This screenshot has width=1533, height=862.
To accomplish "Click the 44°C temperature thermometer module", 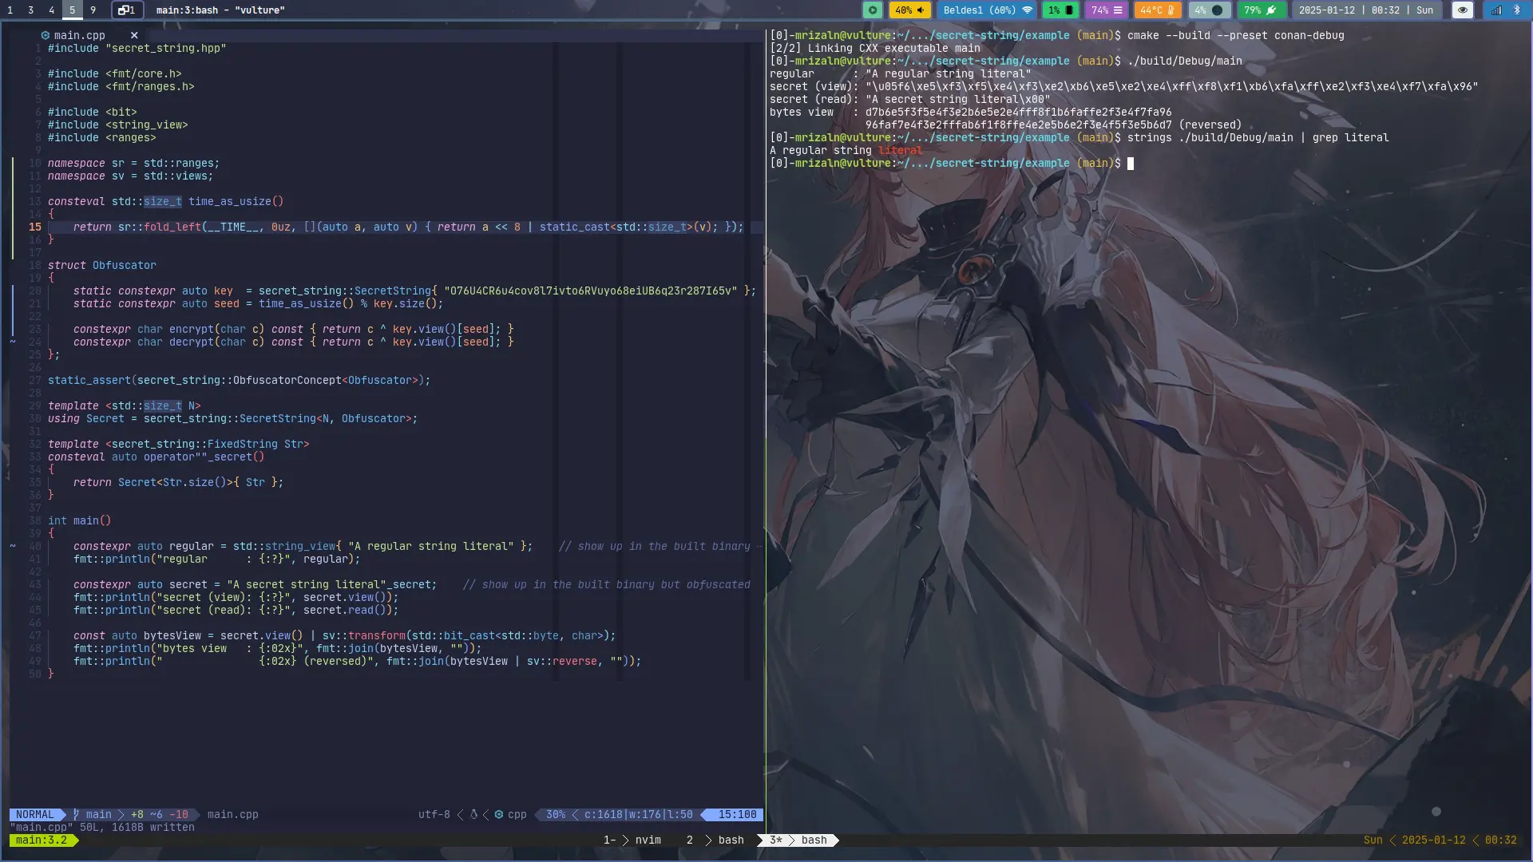I will pyautogui.click(x=1157, y=10).
